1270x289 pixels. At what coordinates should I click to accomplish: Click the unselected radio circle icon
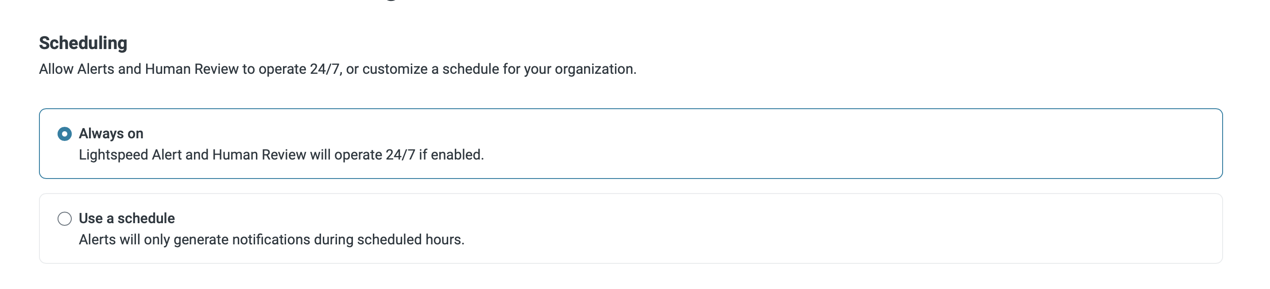coord(65,219)
